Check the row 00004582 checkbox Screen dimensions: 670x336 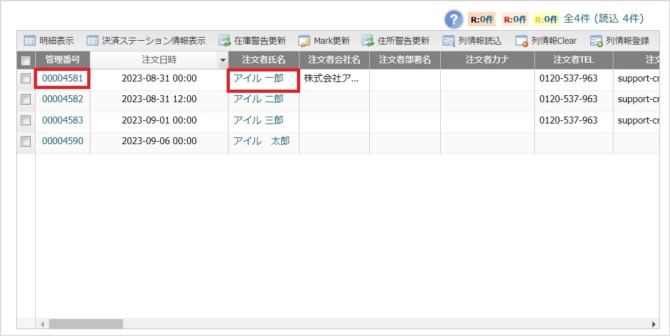pyautogui.click(x=26, y=99)
